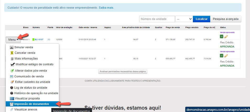Collapse second row with green minus button
Screen dimensions: 250x112
point(222,56)
